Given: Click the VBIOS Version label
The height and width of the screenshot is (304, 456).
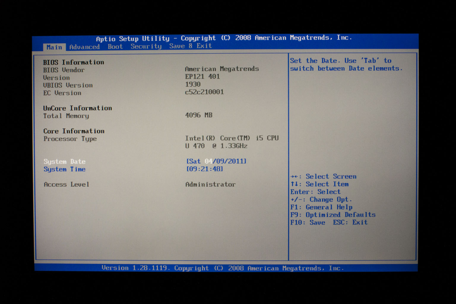Looking at the screenshot, I should (x=68, y=85).
